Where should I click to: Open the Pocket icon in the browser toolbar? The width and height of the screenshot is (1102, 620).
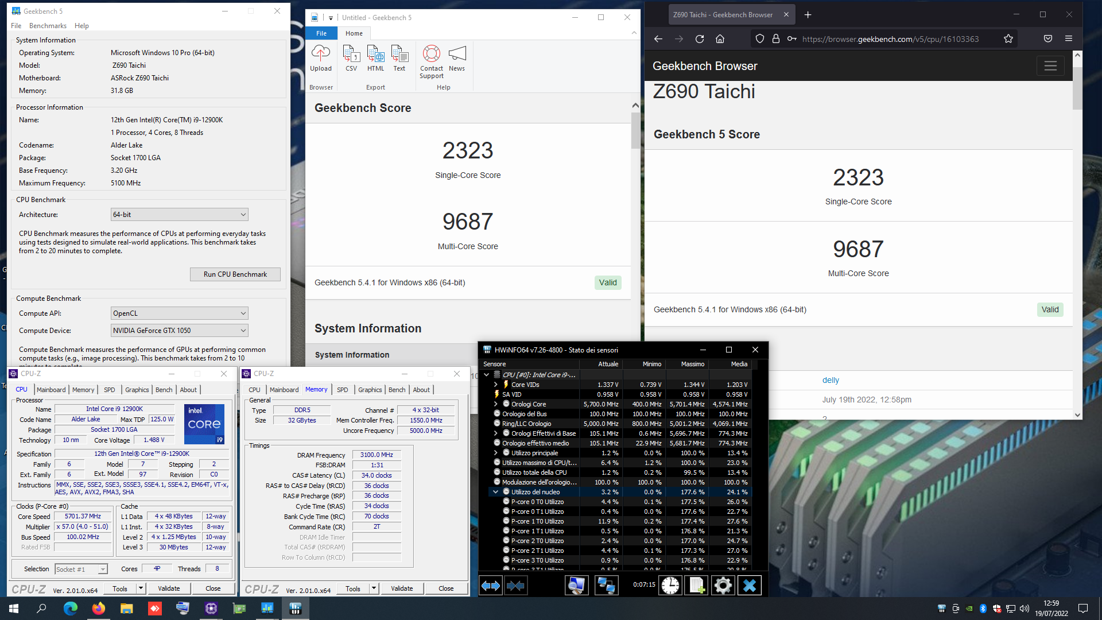pyautogui.click(x=1048, y=39)
